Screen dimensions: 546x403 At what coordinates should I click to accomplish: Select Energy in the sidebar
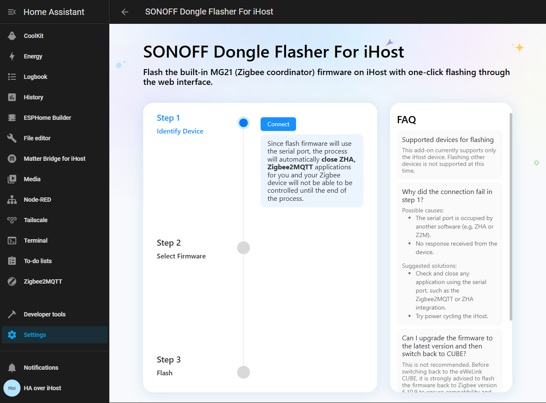click(x=55, y=56)
